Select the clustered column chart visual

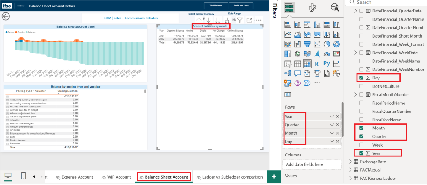pos(317,25)
